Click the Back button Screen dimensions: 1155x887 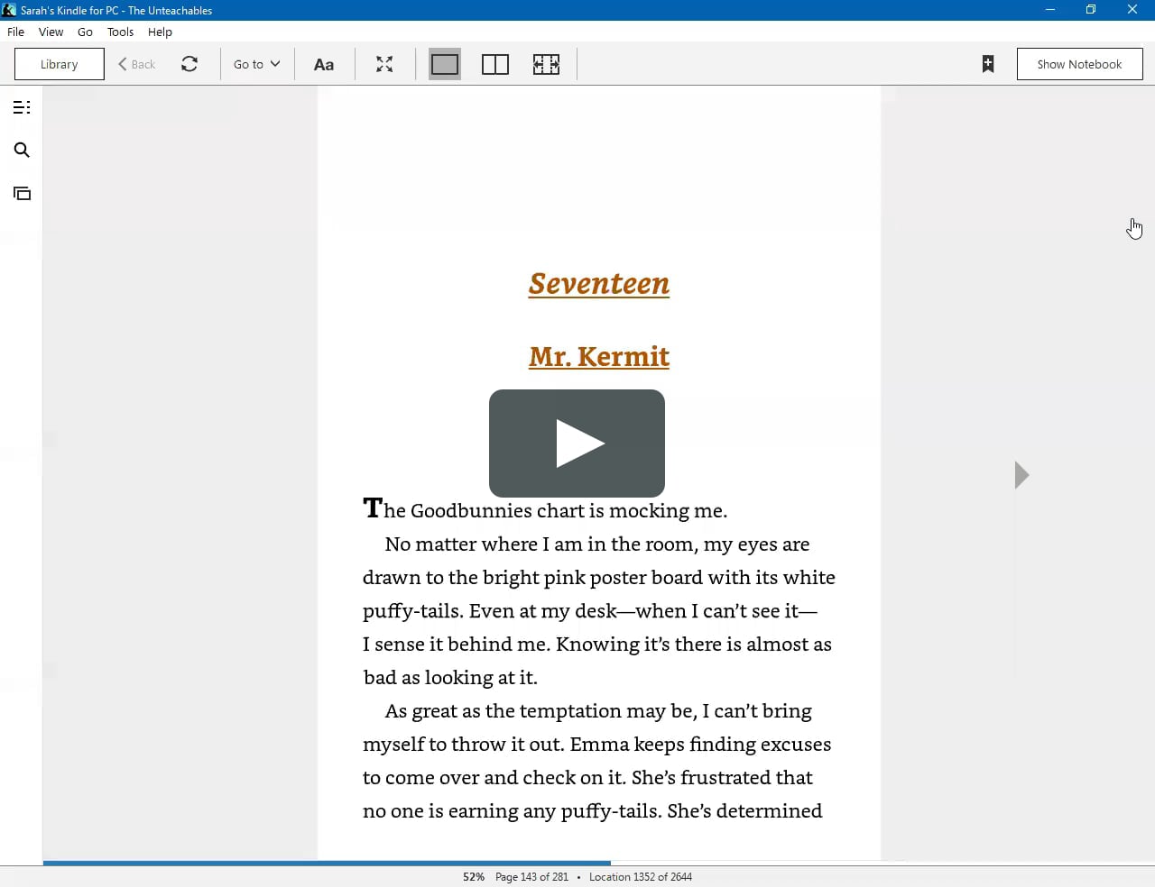click(x=137, y=64)
